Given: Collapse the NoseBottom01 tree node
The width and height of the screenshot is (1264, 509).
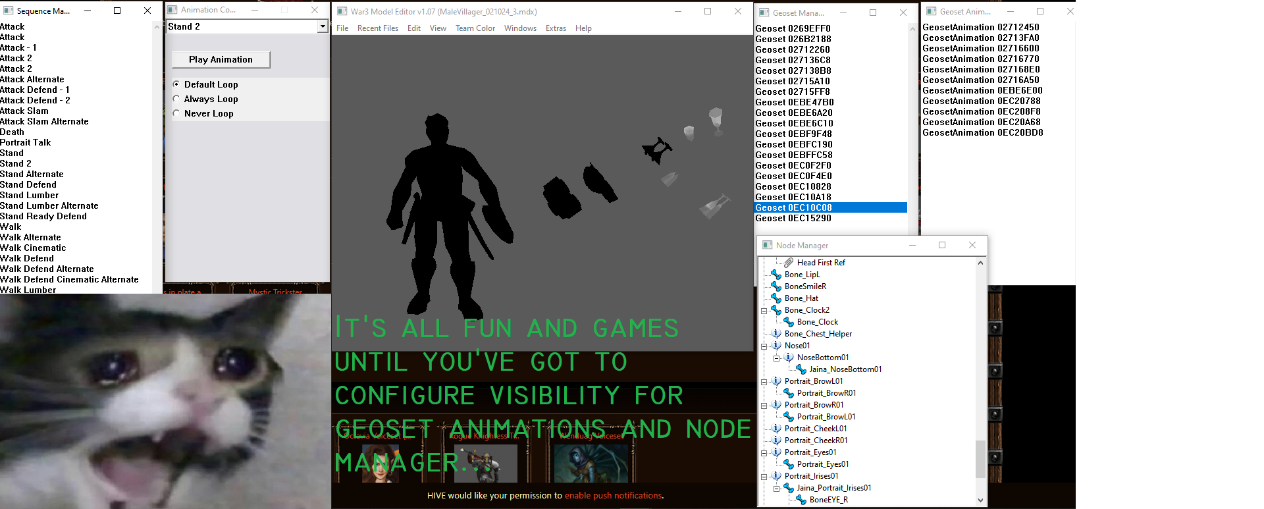Looking at the screenshot, I should [x=777, y=358].
